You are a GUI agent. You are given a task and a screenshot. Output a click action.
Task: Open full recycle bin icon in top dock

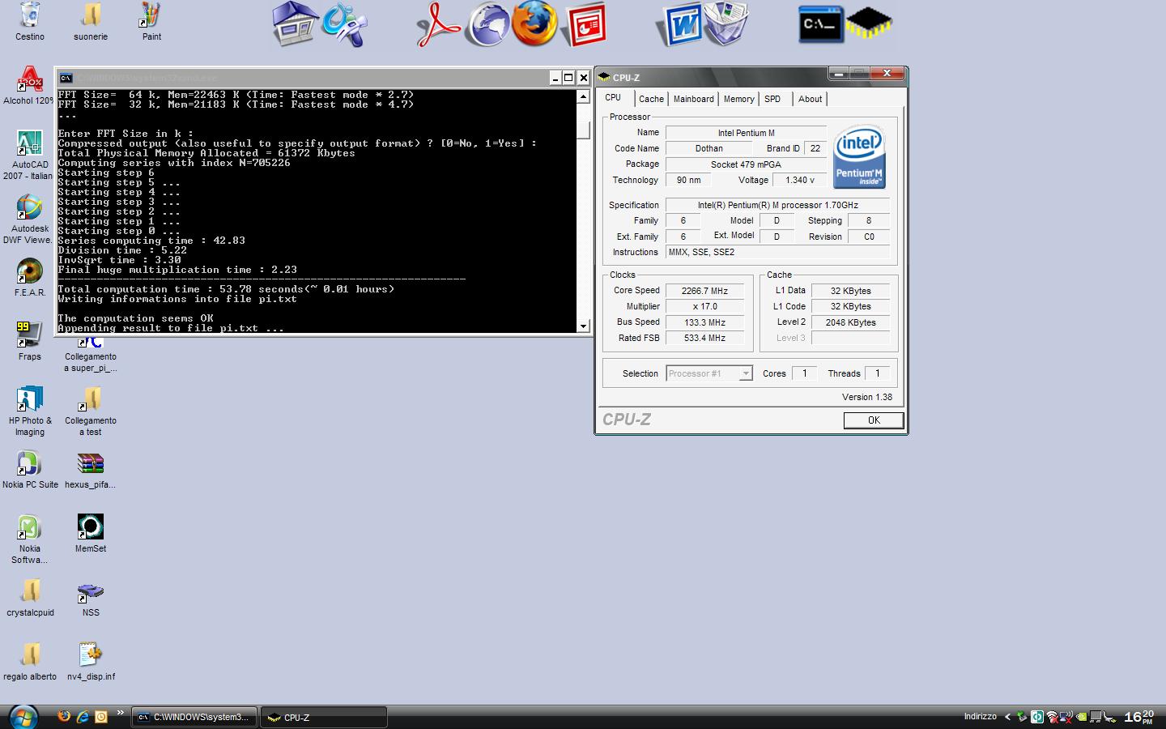(x=726, y=23)
